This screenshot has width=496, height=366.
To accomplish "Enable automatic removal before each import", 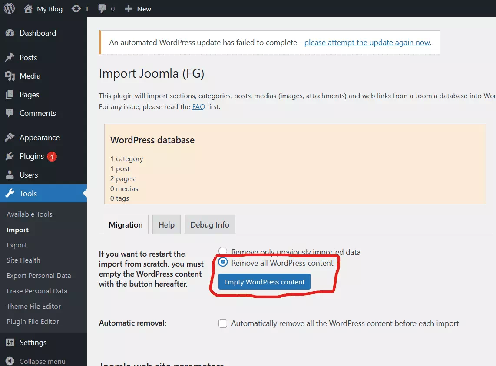I will click(x=223, y=323).
